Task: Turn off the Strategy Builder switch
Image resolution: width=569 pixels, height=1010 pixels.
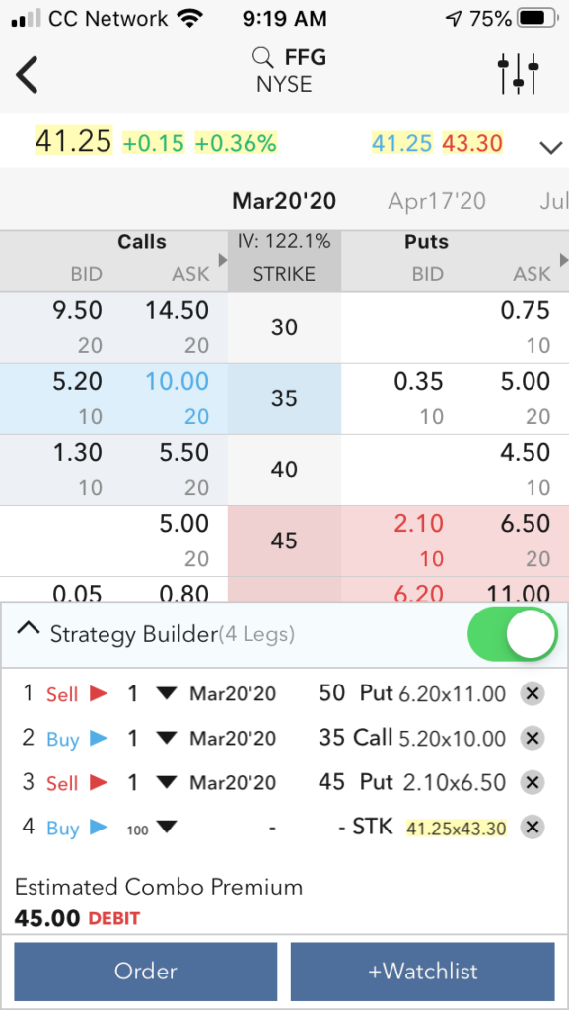Action: click(512, 634)
